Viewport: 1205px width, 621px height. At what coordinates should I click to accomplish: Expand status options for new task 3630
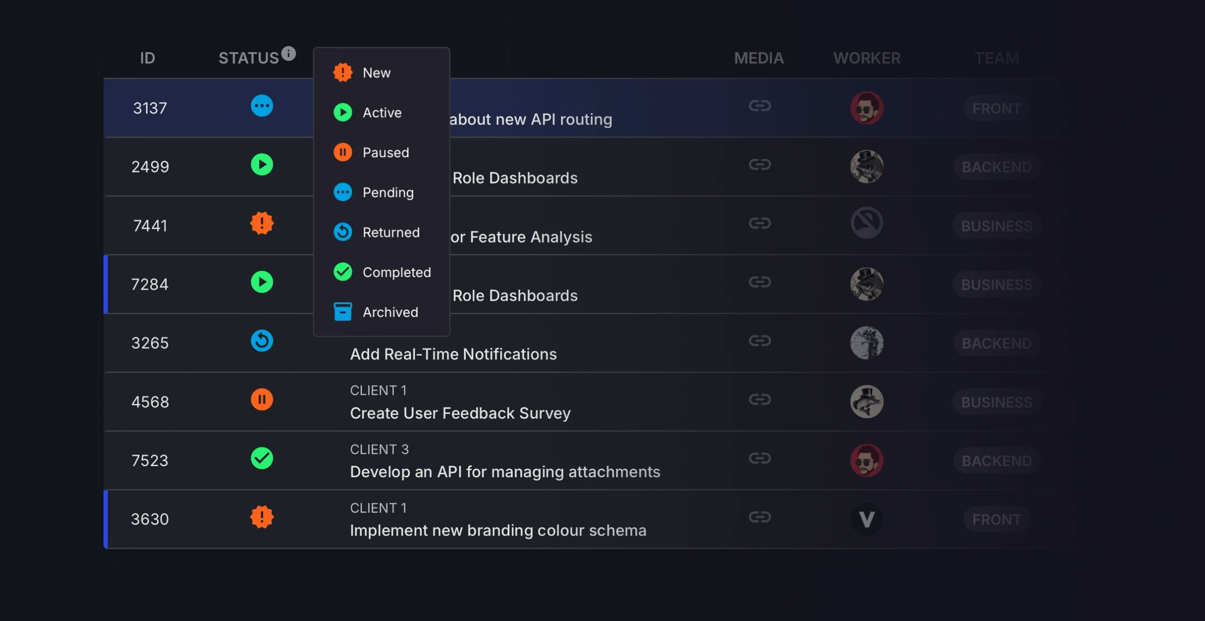pos(262,517)
